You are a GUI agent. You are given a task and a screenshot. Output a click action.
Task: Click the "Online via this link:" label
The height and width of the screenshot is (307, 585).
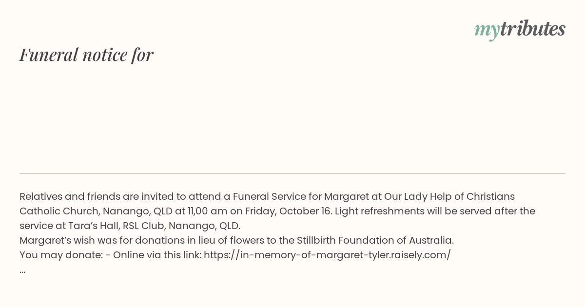[157, 255]
